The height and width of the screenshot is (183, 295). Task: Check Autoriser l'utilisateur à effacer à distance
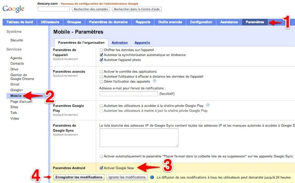(101, 76)
